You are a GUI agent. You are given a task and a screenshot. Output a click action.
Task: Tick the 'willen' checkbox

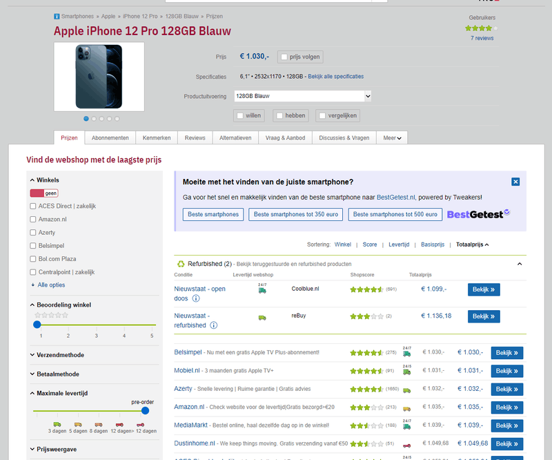240,115
